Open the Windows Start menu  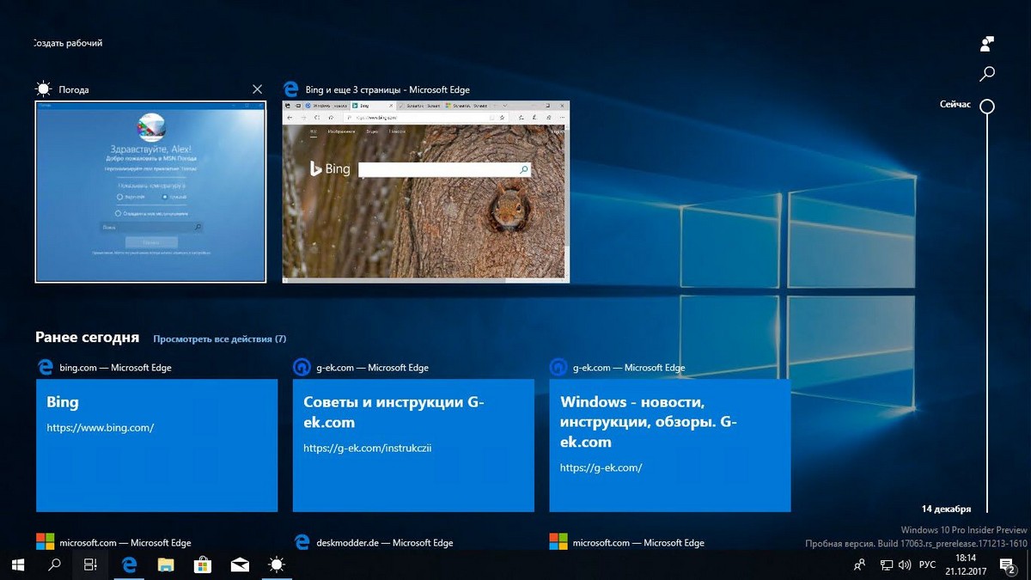pyautogui.click(x=18, y=565)
